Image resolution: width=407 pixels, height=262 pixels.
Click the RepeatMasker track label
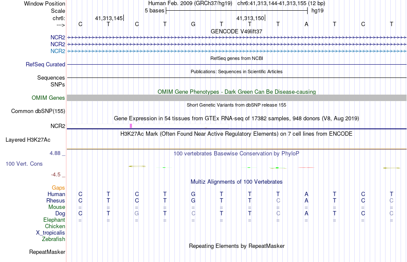pyautogui.click(x=47, y=252)
